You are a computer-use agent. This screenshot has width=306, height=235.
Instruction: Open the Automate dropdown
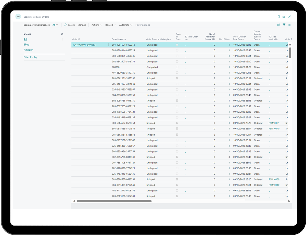click(x=125, y=25)
